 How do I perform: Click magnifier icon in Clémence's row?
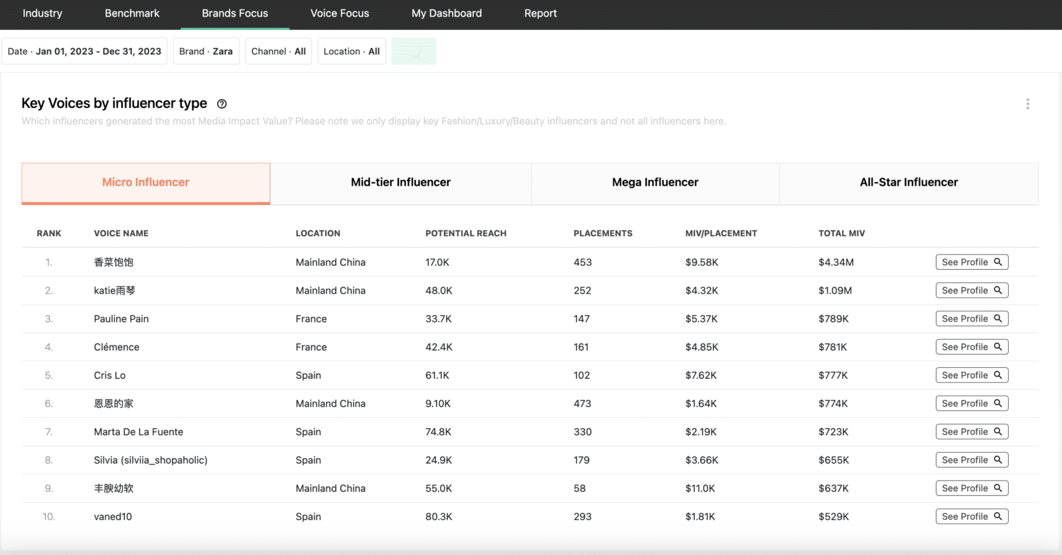(x=998, y=347)
